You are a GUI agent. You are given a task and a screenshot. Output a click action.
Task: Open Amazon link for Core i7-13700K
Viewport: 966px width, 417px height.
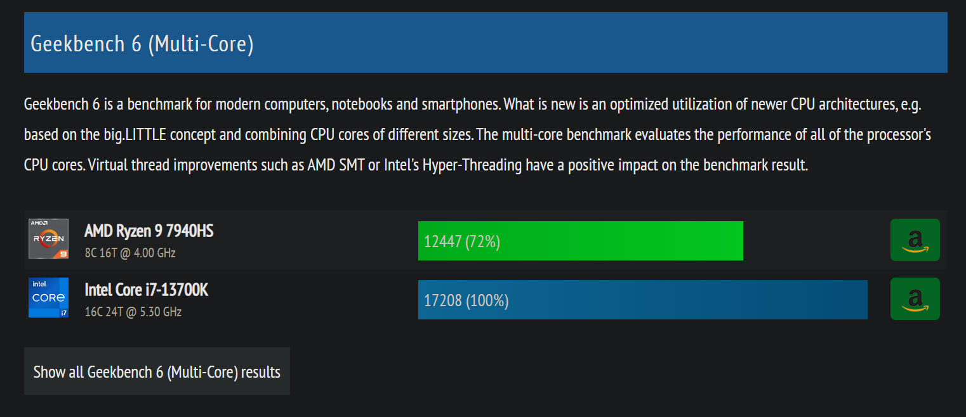[x=915, y=298]
